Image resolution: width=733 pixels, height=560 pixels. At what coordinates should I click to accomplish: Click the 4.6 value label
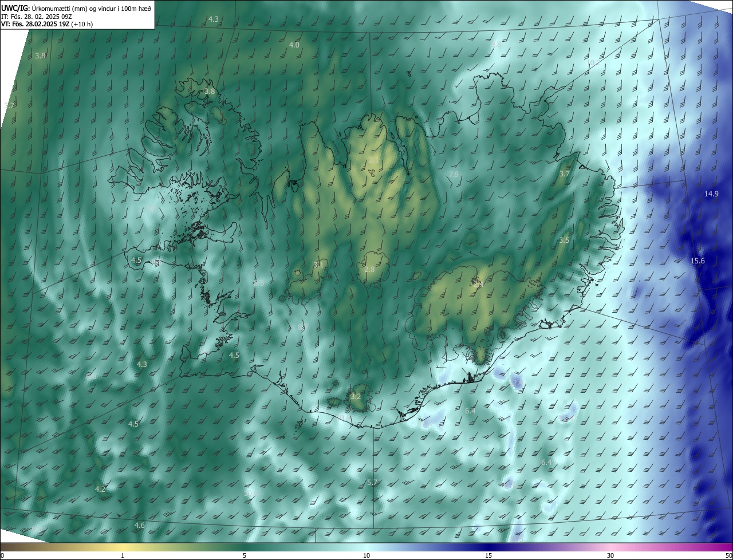coord(139,525)
